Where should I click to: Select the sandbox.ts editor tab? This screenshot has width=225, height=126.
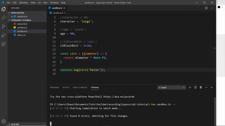[x=57, y=8]
